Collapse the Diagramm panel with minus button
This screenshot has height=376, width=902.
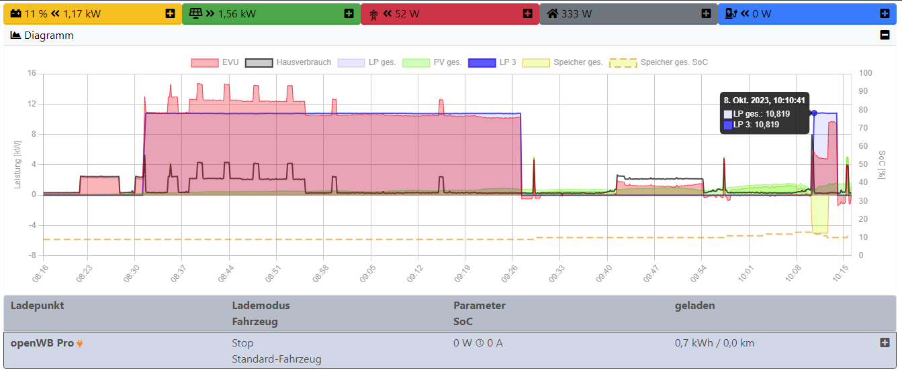[x=885, y=36]
